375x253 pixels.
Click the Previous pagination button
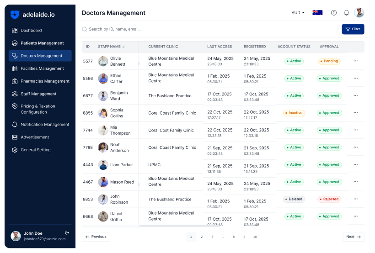click(96, 237)
